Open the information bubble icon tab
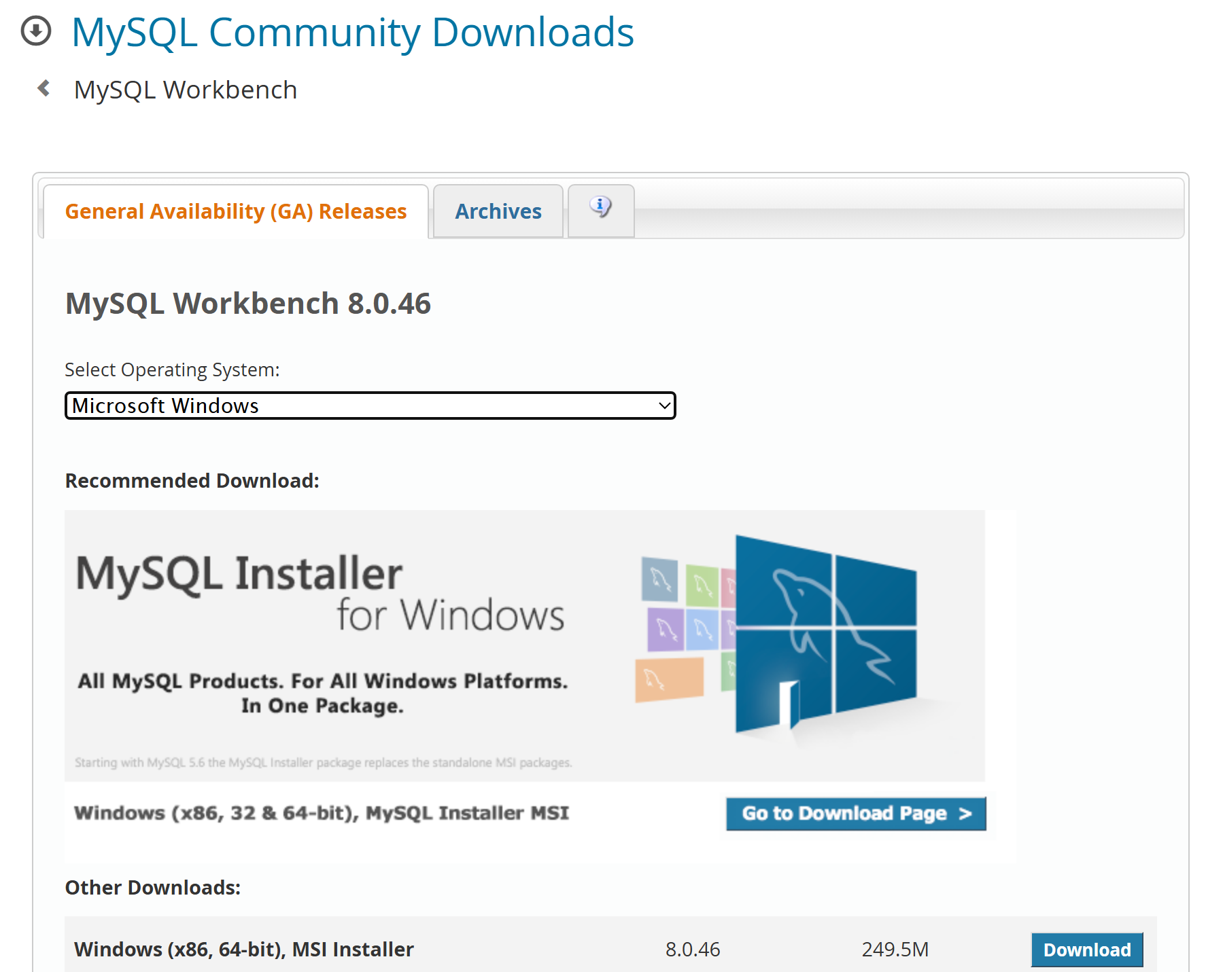The height and width of the screenshot is (972, 1206). click(x=601, y=211)
